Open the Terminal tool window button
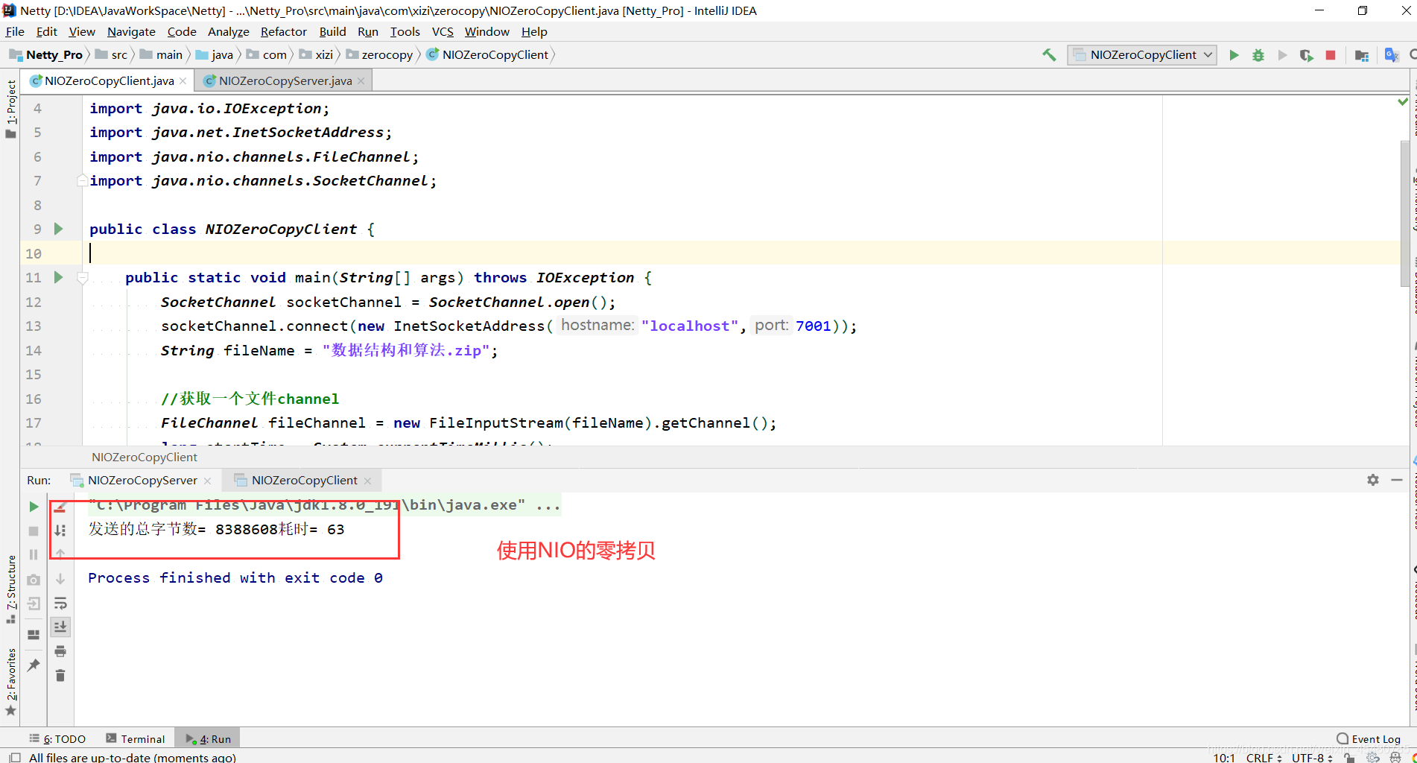The height and width of the screenshot is (763, 1417). [x=136, y=738]
